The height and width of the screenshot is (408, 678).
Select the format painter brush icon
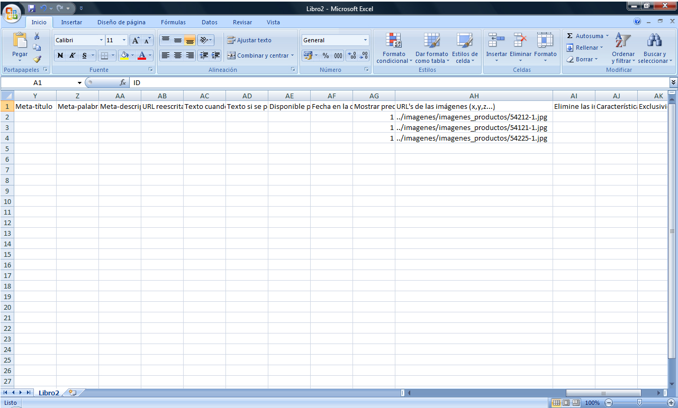tap(37, 59)
